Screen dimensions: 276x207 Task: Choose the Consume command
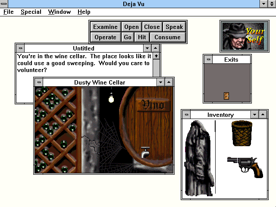pos(167,38)
